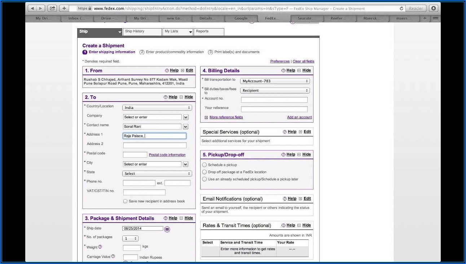The width and height of the screenshot is (466, 264).
Task: Select Schedule a pickup radio option
Action: pyautogui.click(x=205, y=165)
